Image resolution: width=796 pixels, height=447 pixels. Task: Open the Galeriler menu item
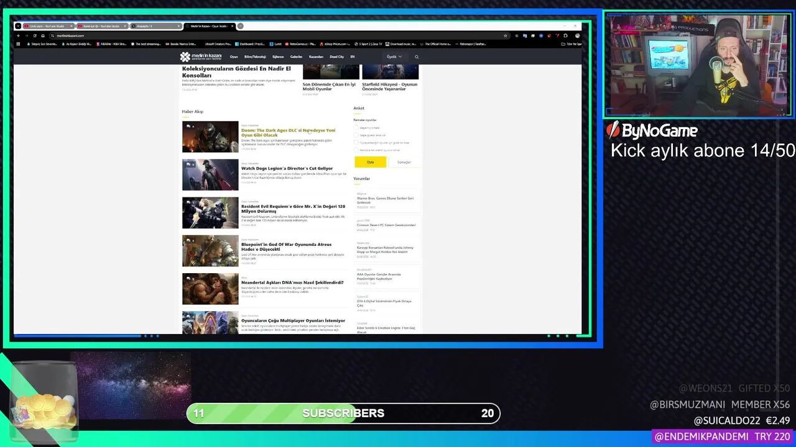pos(296,56)
